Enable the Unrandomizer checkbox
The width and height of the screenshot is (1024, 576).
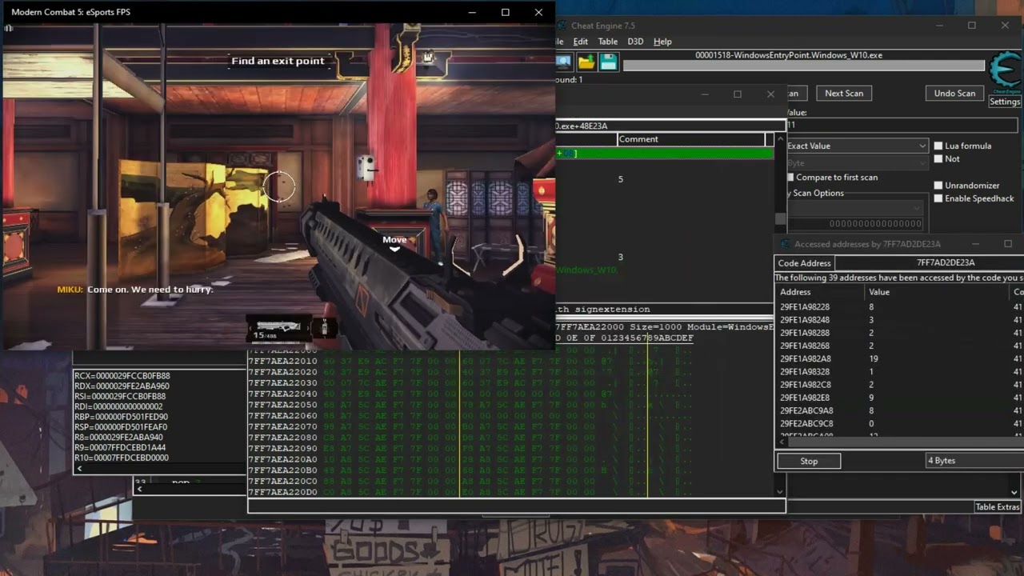(x=938, y=186)
